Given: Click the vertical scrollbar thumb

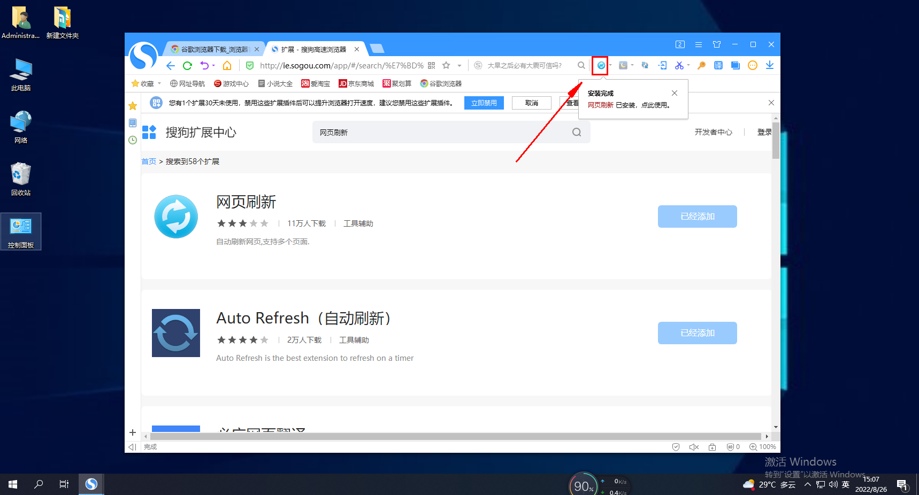Looking at the screenshot, I should [776, 141].
